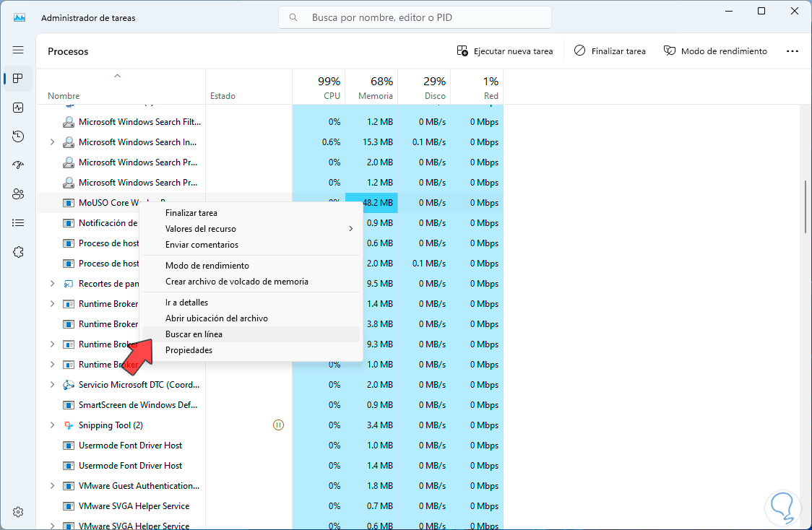Viewport: 812px width, 530px height.
Task: Choose Abrir ubicación del archivo
Action: click(251, 318)
